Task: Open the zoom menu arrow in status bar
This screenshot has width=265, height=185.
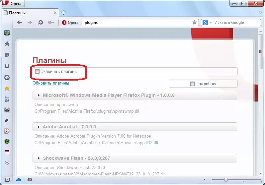Action: coord(205,180)
